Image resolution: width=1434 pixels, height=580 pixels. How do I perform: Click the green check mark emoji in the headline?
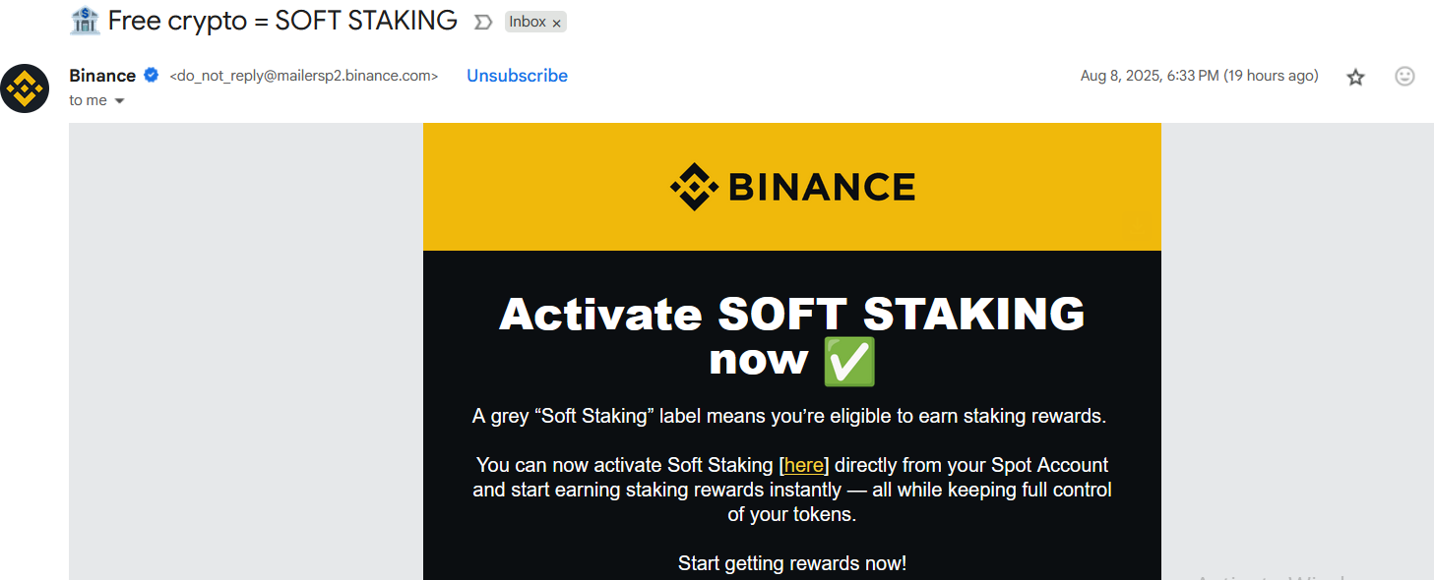tap(848, 361)
